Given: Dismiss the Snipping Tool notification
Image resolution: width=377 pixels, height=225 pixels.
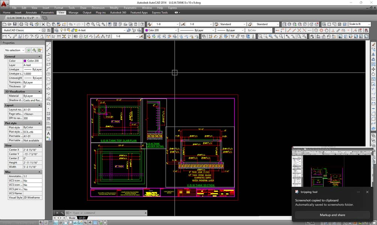Looking at the screenshot, I should 367,192.
